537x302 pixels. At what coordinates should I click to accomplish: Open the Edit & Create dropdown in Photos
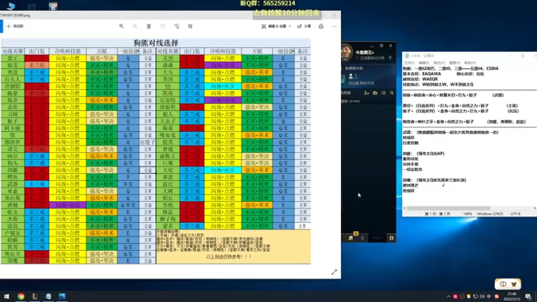276,26
